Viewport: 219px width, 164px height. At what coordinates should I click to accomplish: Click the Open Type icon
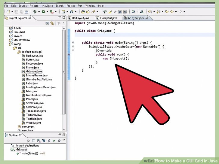(83, 12)
